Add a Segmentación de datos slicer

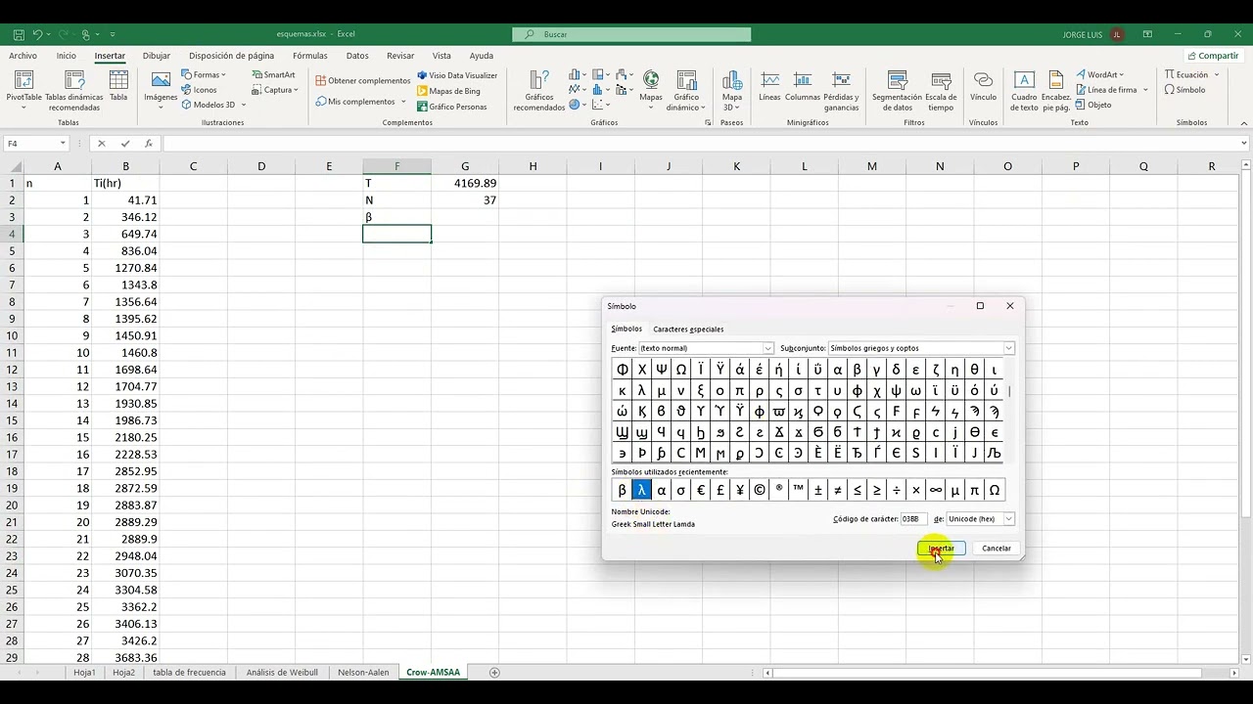[x=898, y=90]
